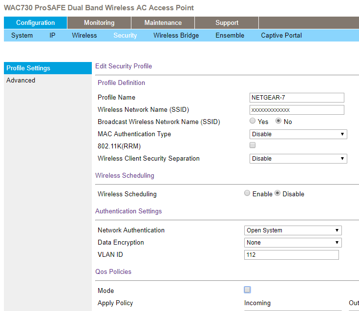
Task: Select the Security submenu
Action: [125, 36]
